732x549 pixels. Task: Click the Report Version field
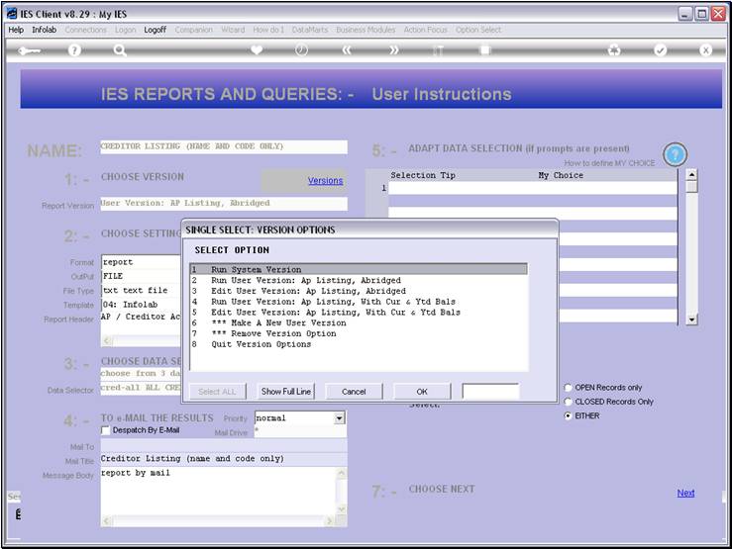[x=224, y=204]
